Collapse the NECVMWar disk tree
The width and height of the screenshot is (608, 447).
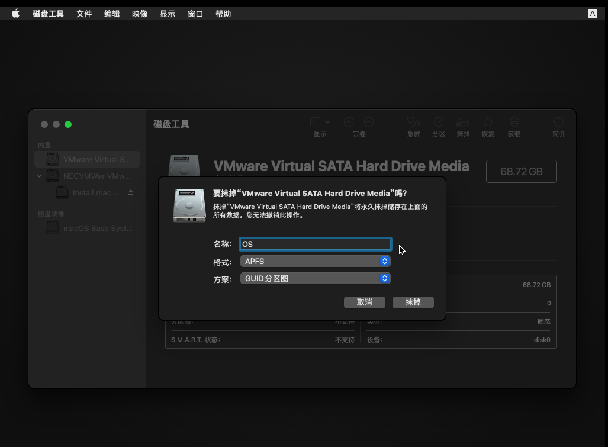point(40,176)
